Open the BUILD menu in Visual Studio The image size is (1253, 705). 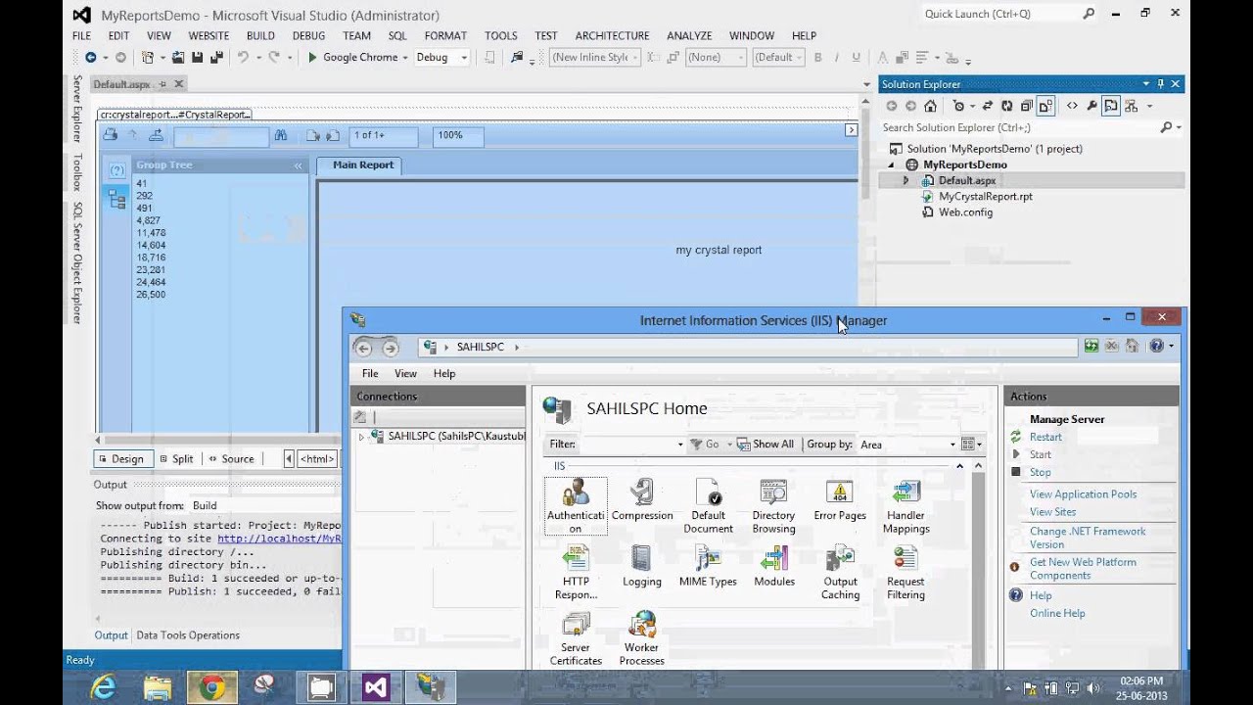point(260,35)
